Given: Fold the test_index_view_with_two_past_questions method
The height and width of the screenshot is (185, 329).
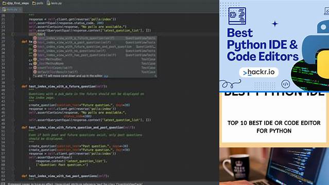Looking at the screenshot, I should [13, 176].
